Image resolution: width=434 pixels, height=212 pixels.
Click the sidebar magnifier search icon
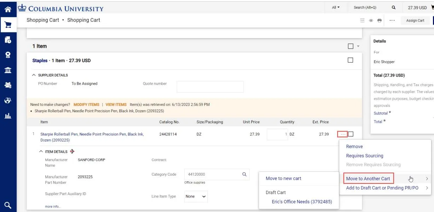click(8, 205)
